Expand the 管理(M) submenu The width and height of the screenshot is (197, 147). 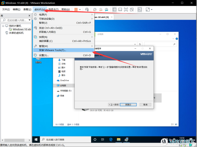(x=64, y=46)
